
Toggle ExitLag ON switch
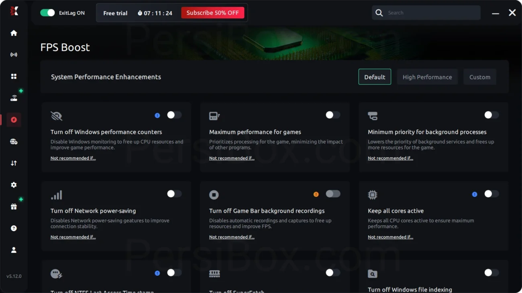[x=47, y=13]
